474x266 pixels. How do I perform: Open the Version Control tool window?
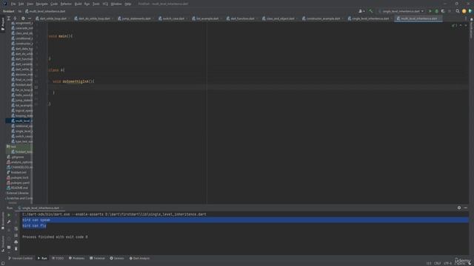click(20, 258)
